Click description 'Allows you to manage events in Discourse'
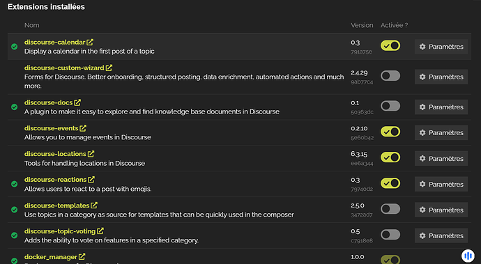 point(88,137)
